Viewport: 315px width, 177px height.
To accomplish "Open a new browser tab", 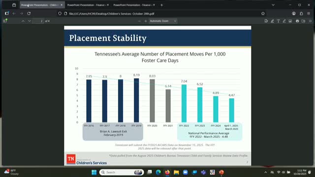I will point(161,5).
